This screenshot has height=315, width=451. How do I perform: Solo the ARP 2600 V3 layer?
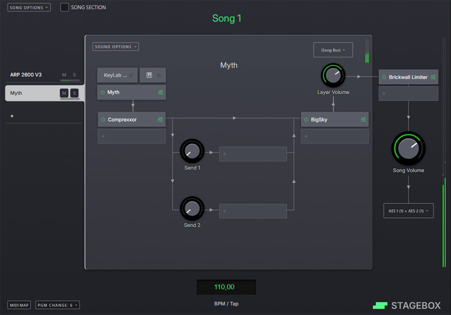pyautogui.click(x=74, y=75)
